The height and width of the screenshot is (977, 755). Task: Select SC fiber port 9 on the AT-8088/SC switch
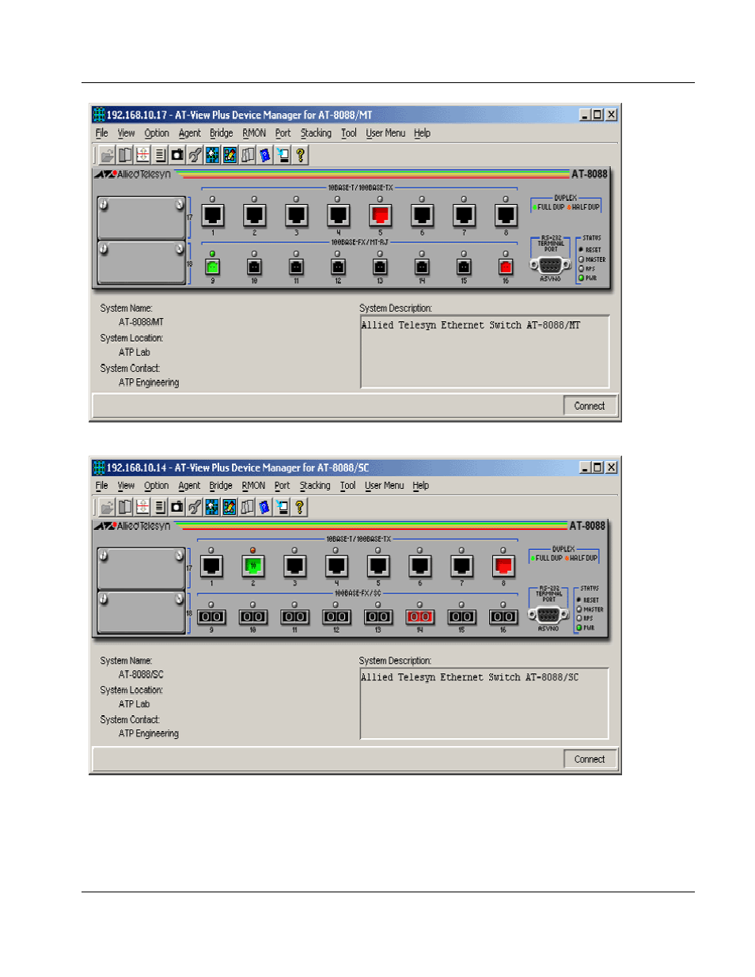pos(211,617)
